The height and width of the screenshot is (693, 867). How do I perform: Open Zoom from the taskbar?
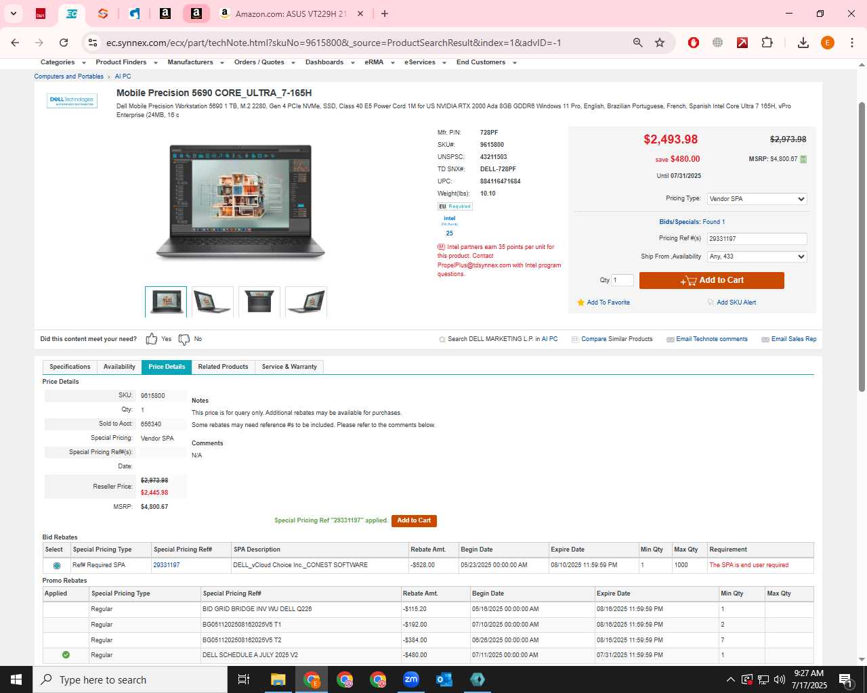(411, 679)
